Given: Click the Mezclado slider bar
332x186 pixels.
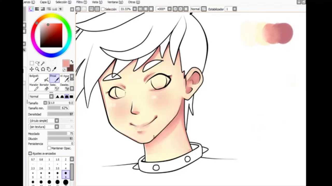Looking at the screenshot, I should pos(60,134).
